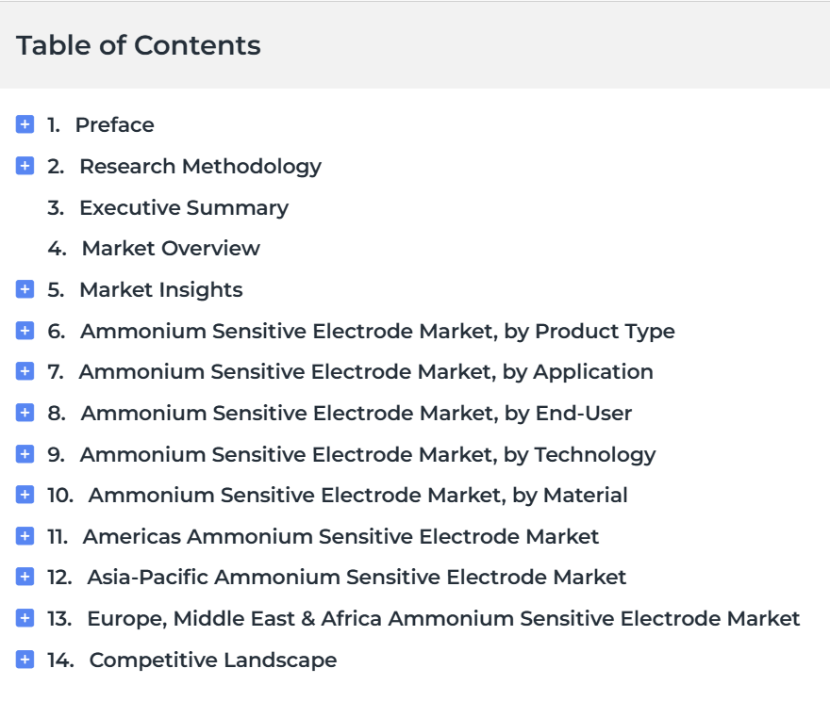
Task: Select the Research Methodology title text
Action: (x=200, y=167)
